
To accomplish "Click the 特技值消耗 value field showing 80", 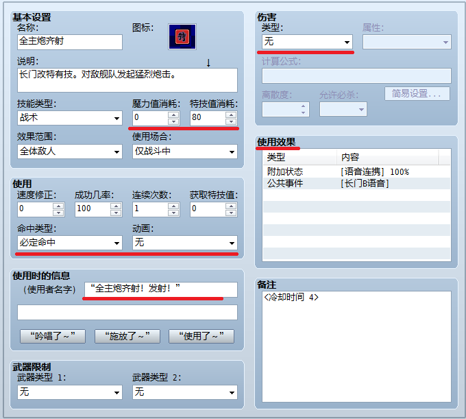I will click(x=208, y=118).
